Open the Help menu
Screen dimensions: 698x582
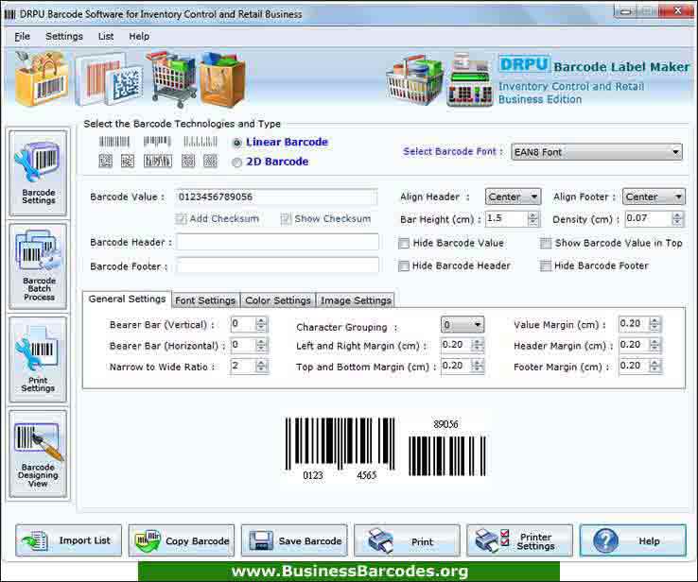point(139,37)
